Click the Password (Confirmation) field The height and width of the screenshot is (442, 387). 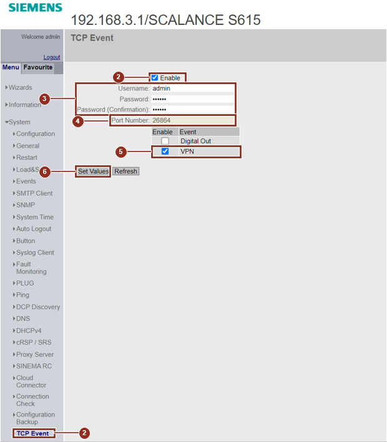[x=193, y=109]
